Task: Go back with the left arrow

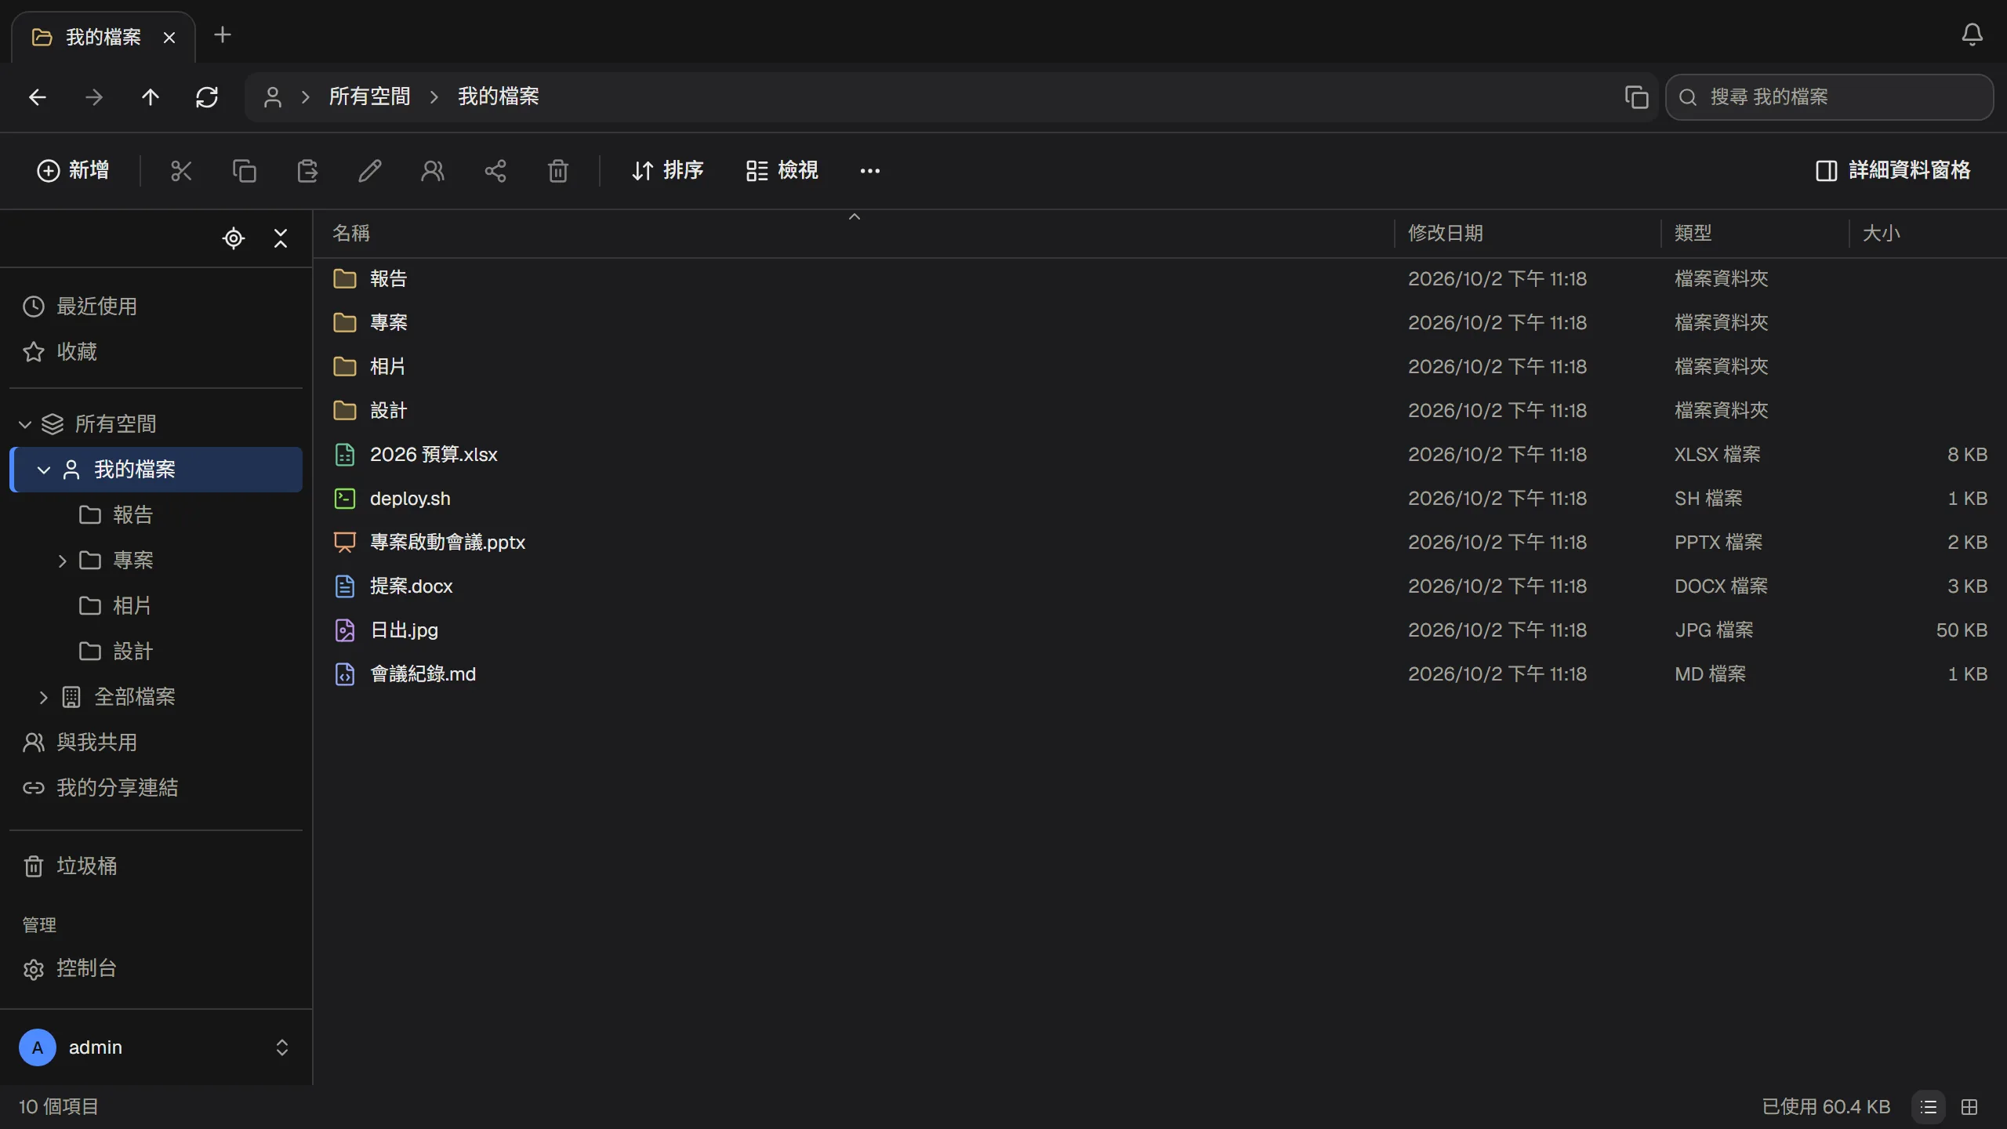Action: [x=38, y=97]
